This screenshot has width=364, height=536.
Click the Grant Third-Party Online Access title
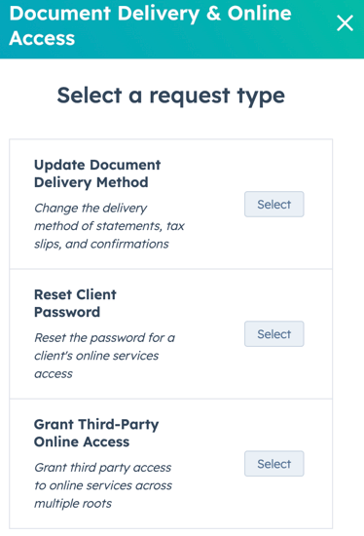tap(96, 433)
